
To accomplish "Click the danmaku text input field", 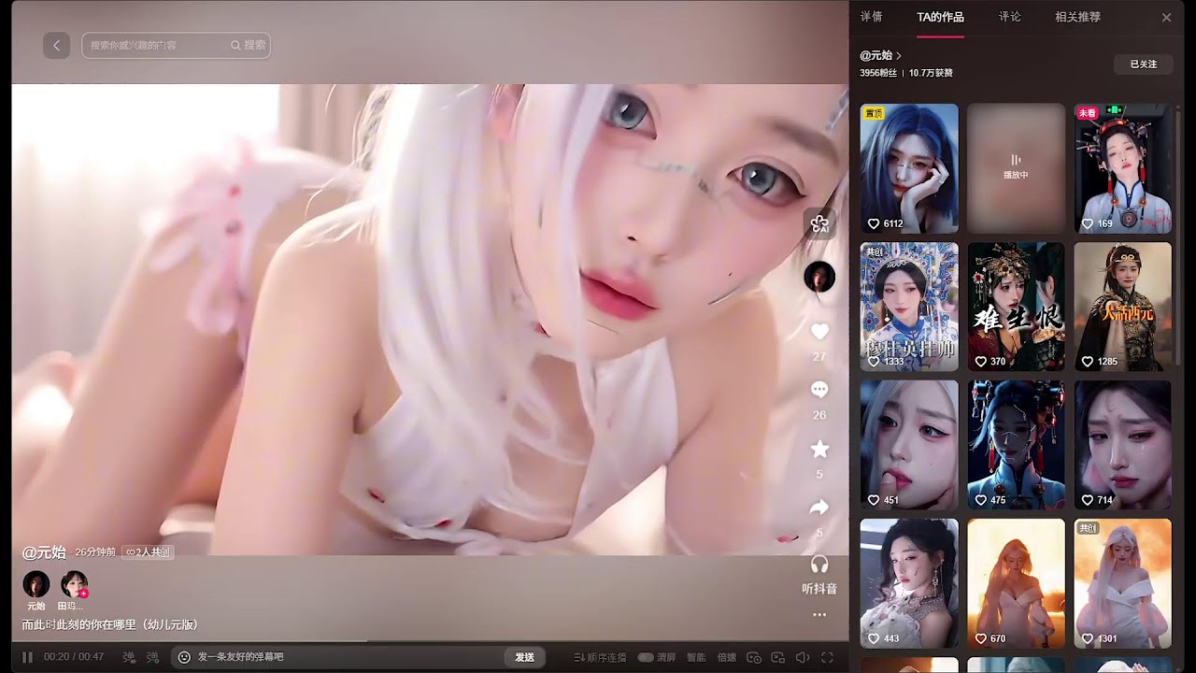I will [348, 657].
